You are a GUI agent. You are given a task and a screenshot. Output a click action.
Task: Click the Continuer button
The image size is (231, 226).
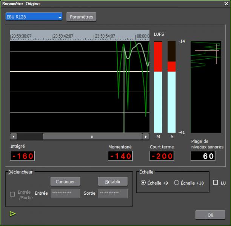pos(65,182)
